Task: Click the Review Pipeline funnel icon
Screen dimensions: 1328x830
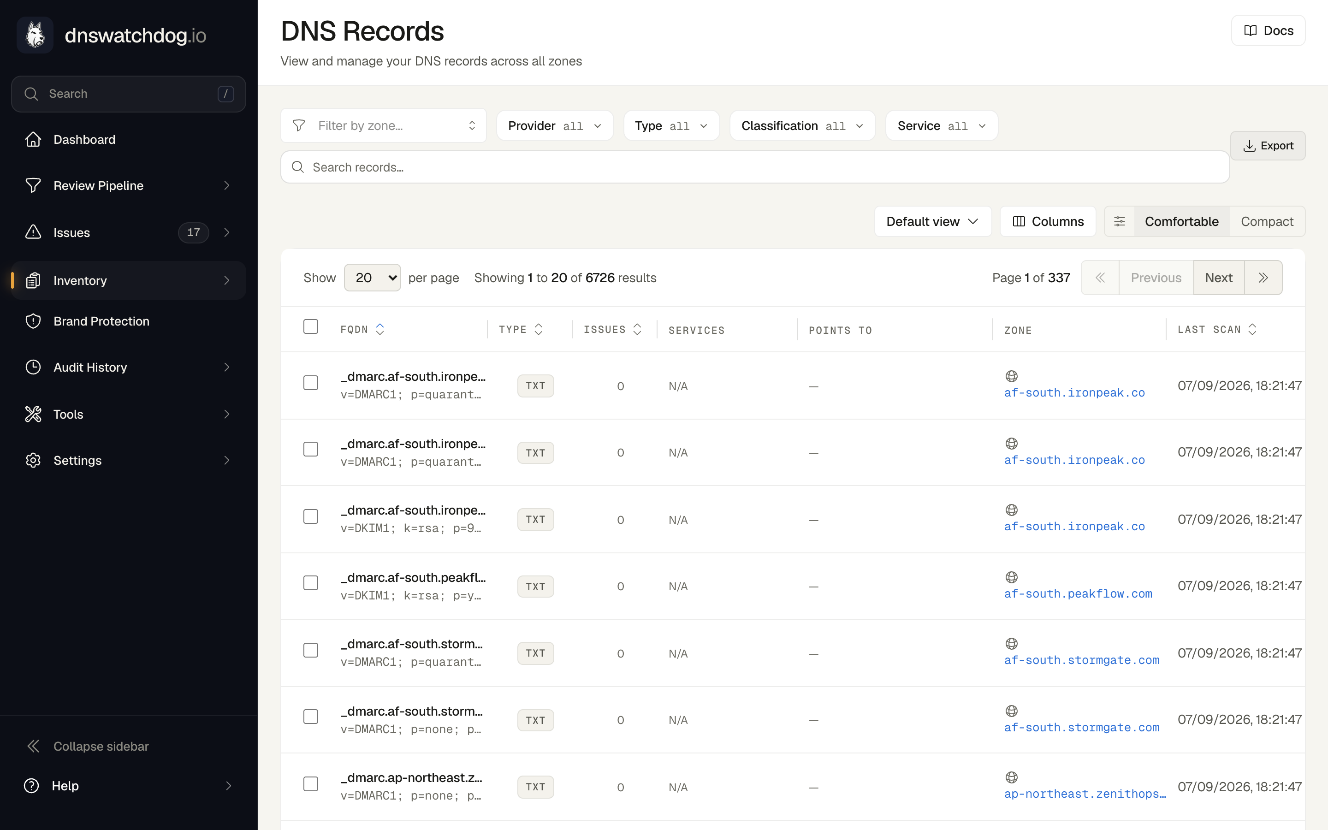Action: (33, 185)
